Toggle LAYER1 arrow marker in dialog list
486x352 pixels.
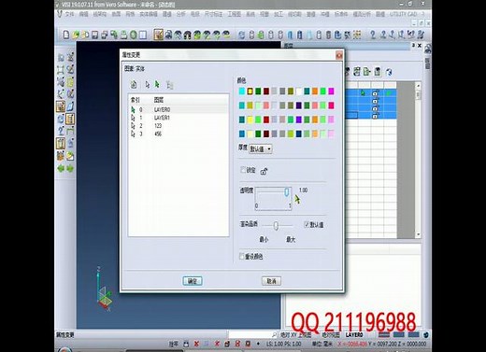pos(134,118)
